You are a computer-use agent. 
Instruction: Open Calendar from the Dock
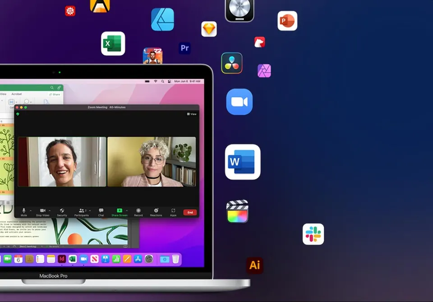point(18,259)
